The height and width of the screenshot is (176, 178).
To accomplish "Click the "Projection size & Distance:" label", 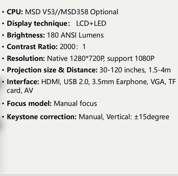I will [52, 70].
